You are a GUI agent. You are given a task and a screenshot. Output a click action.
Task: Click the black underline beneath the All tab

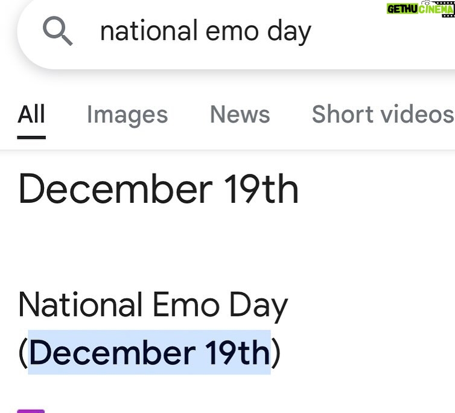click(31, 137)
